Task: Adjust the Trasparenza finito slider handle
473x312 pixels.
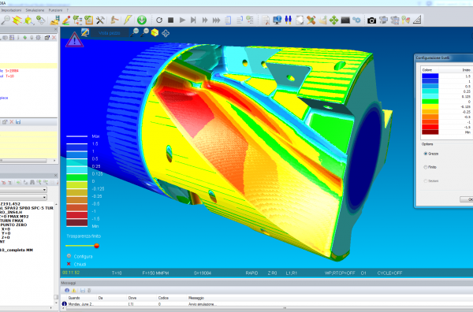Action: pyautogui.click(x=96, y=246)
